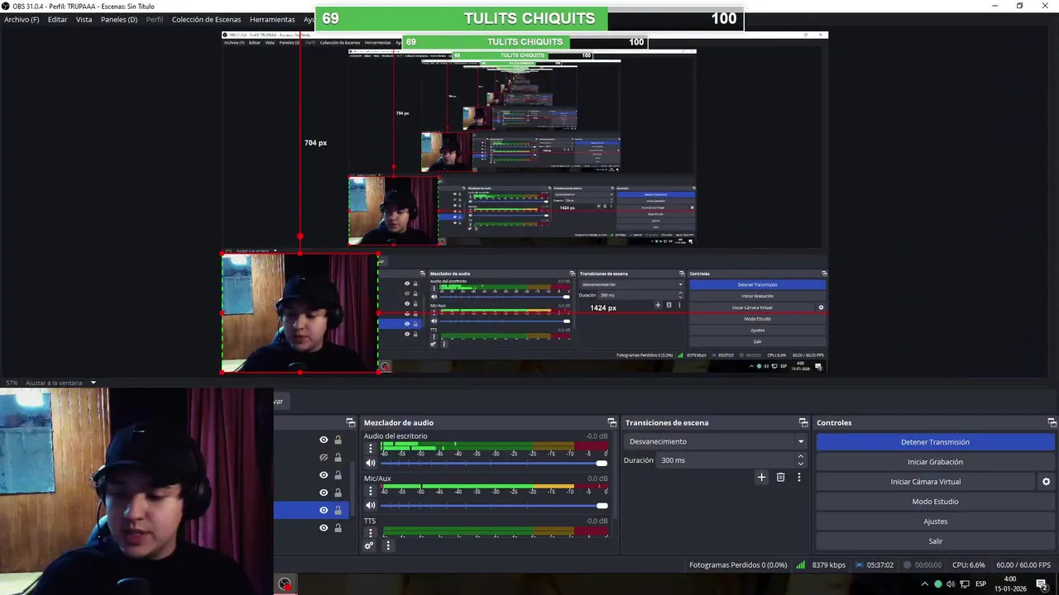Screen dimensions: 1059x595
Task: Click Modo Estudio button
Action: pyautogui.click(x=935, y=502)
